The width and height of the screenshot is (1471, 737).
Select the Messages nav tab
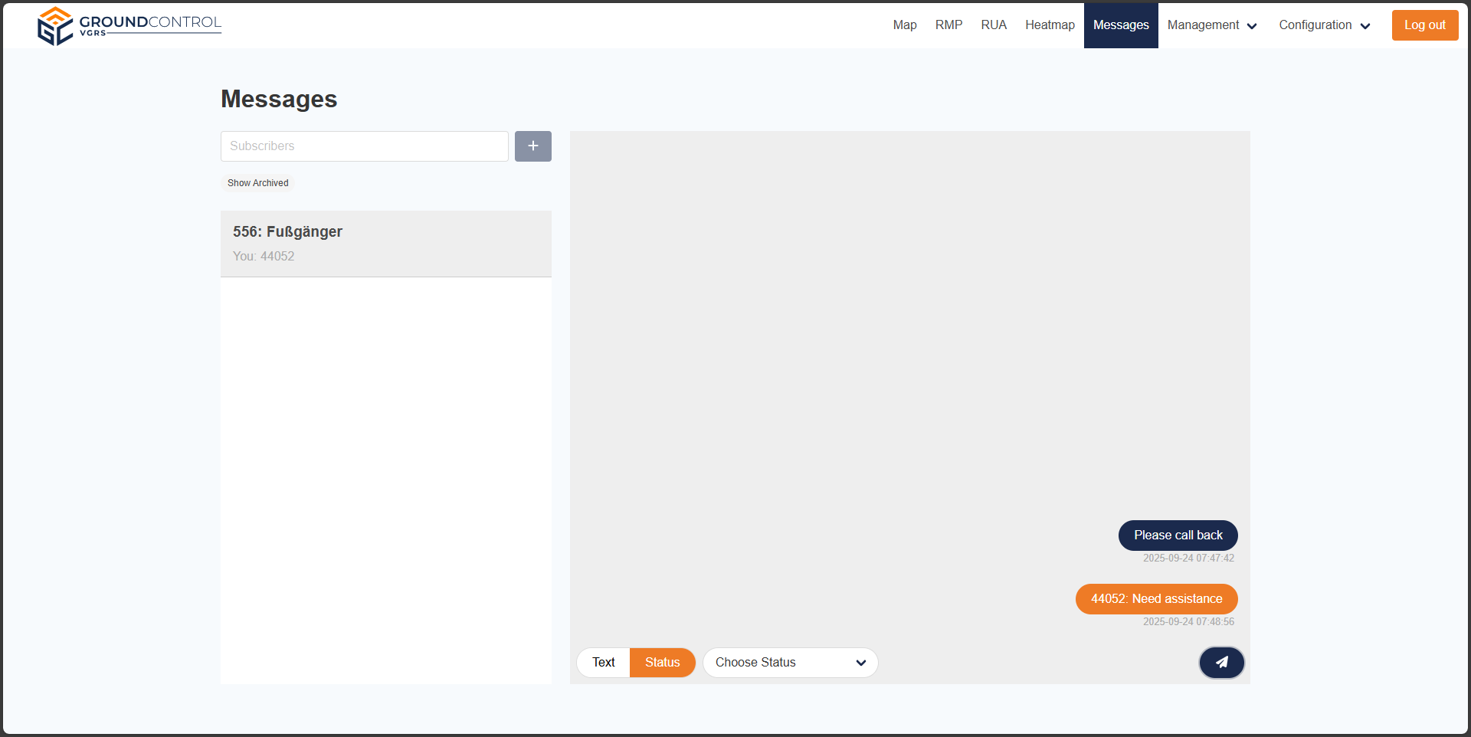point(1120,25)
